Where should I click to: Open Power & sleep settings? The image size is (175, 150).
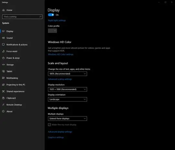pos(13,58)
